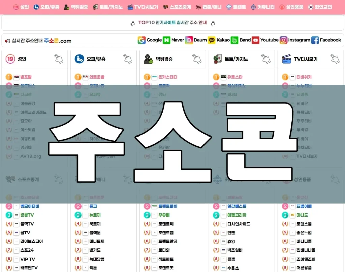Click the 티비위키 link
The image size is (345, 272).
click(x=304, y=77)
